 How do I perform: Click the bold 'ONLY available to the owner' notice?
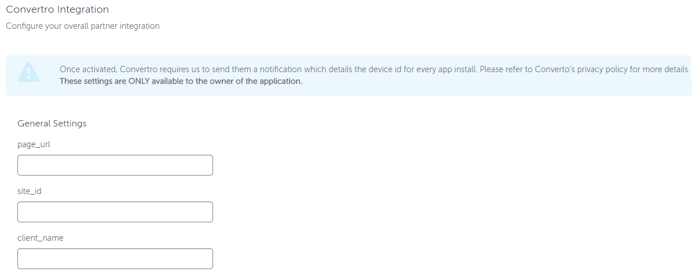pyautogui.click(x=181, y=81)
